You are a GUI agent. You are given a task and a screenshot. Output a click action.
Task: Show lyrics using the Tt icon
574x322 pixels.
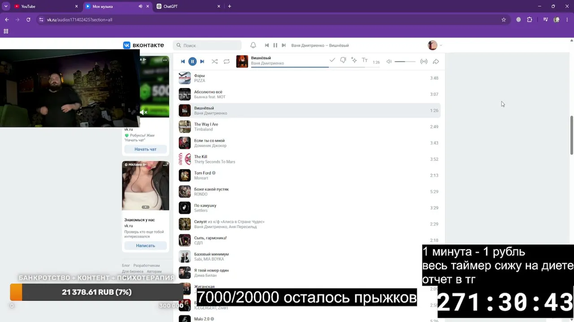click(x=365, y=60)
